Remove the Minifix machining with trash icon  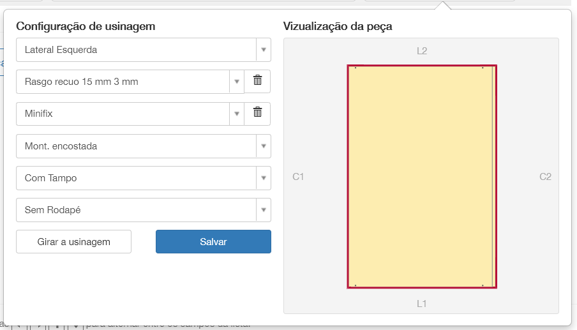tap(257, 113)
